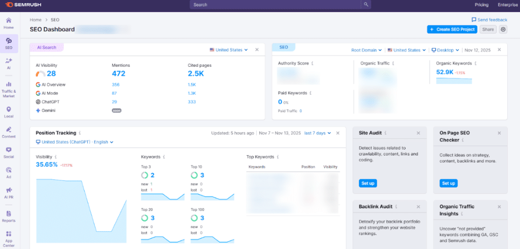Select the AI Search tab label
The image size is (520, 249).
point(46,47)
